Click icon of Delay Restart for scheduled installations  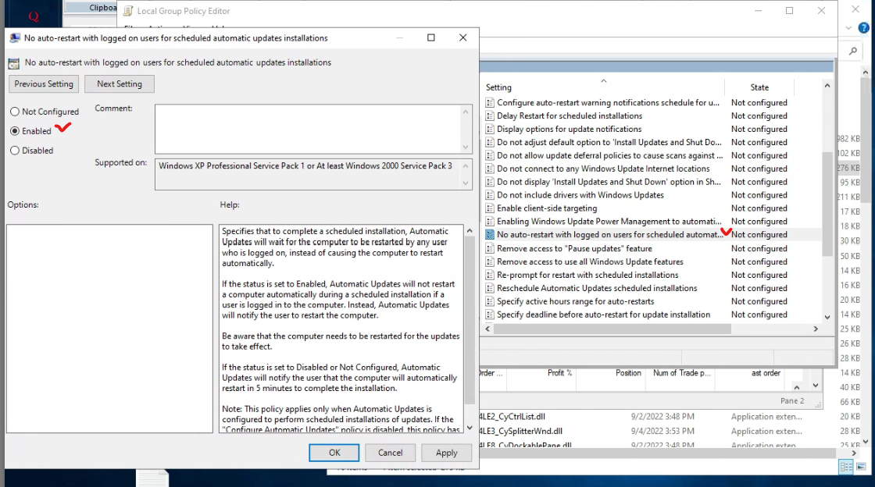pos(490,116)
